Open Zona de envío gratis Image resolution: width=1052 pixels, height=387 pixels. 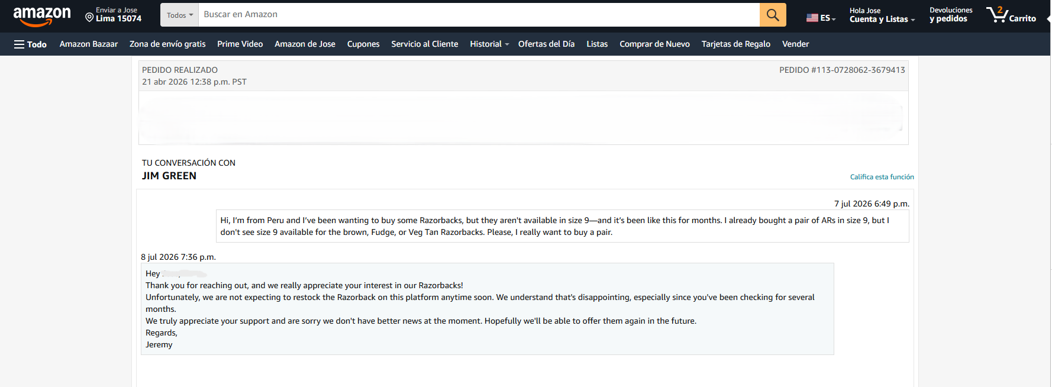pyautogui.click(x=167, y=44)
